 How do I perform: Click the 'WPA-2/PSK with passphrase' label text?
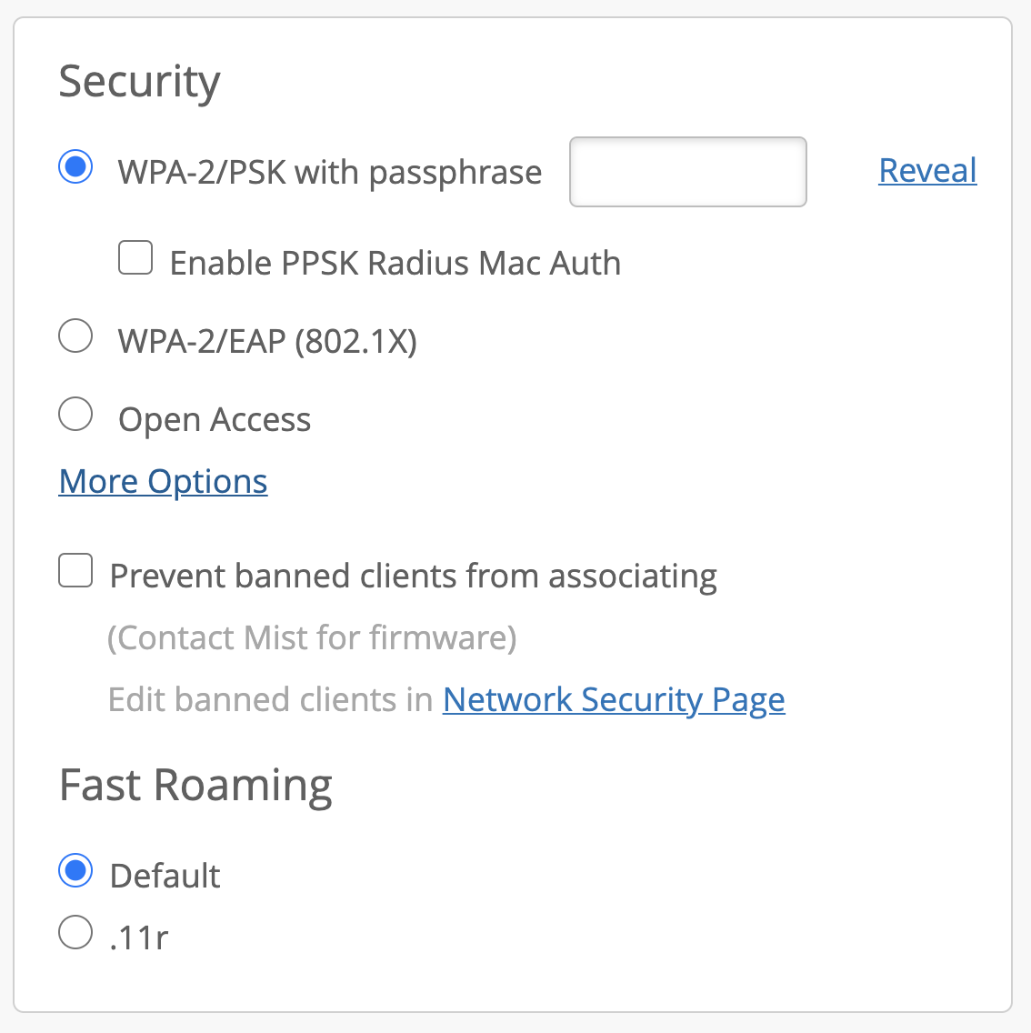(329, 172)
